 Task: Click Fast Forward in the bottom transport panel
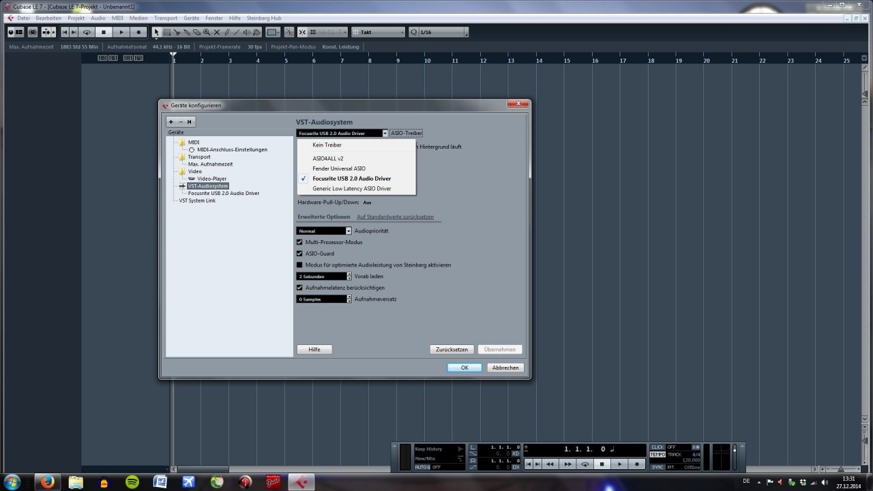(x=567, y=464)
